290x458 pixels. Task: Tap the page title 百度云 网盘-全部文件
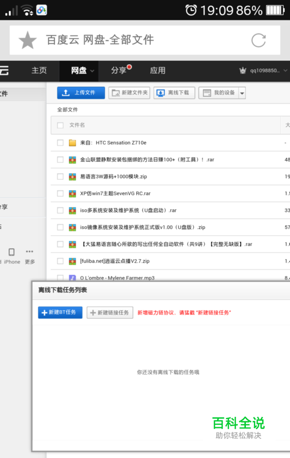100,40
